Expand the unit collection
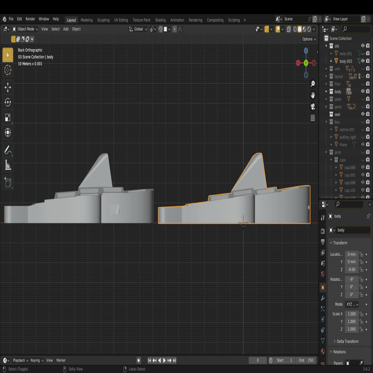The width and height of the screenshot is (373, 373). pos(326,69)
